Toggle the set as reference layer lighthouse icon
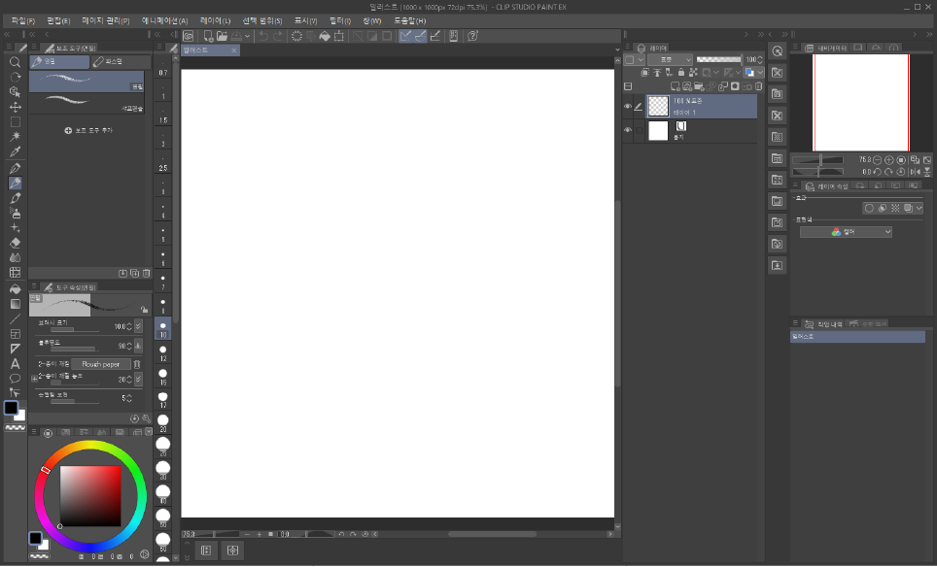Image resolution: width=937 pixels, height=567 pixels. [x=657, y=73]
